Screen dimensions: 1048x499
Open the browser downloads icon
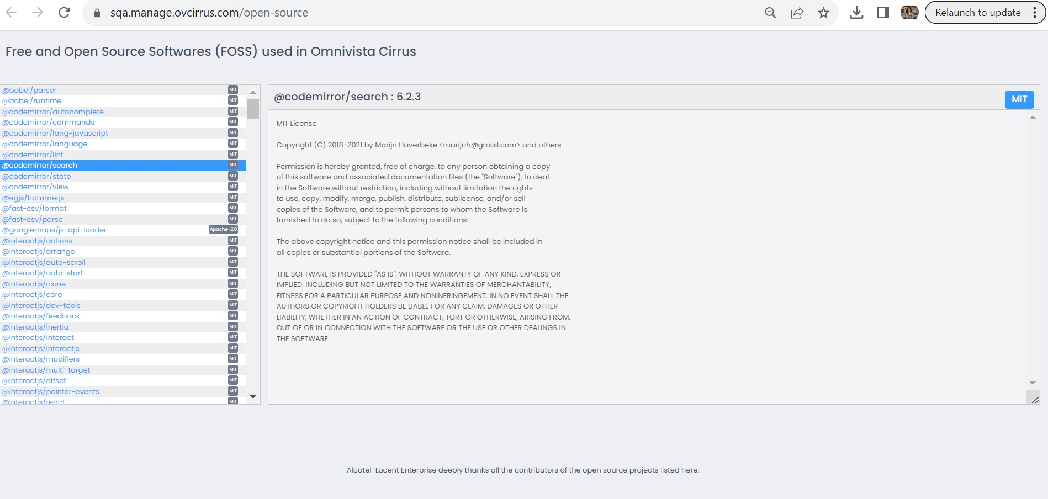[x=856, y=13]
